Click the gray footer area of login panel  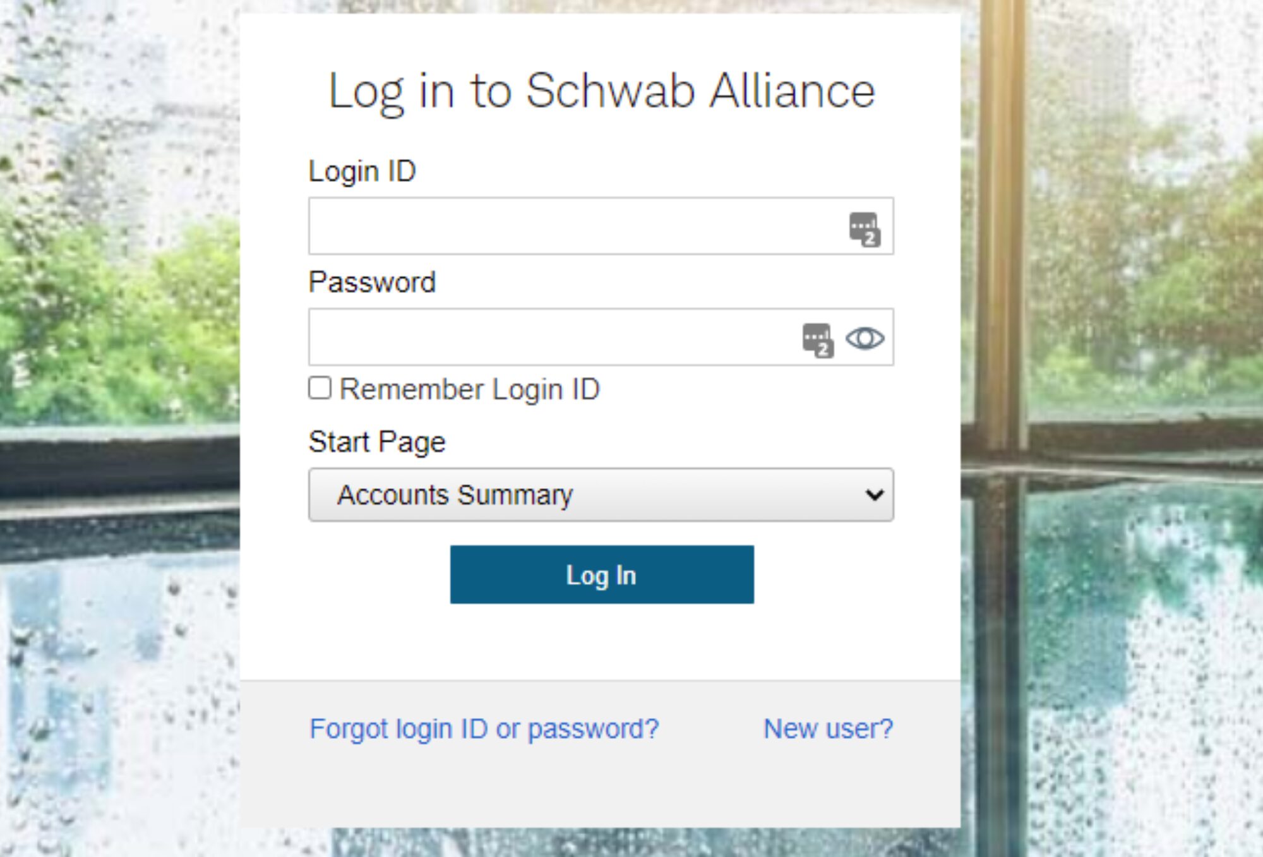coord(600,789)
